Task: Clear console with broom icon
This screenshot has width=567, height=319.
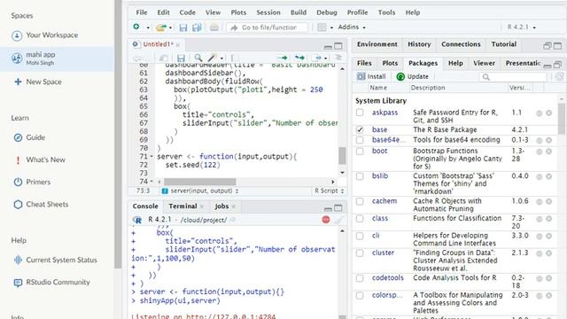Action: [338, 220]
